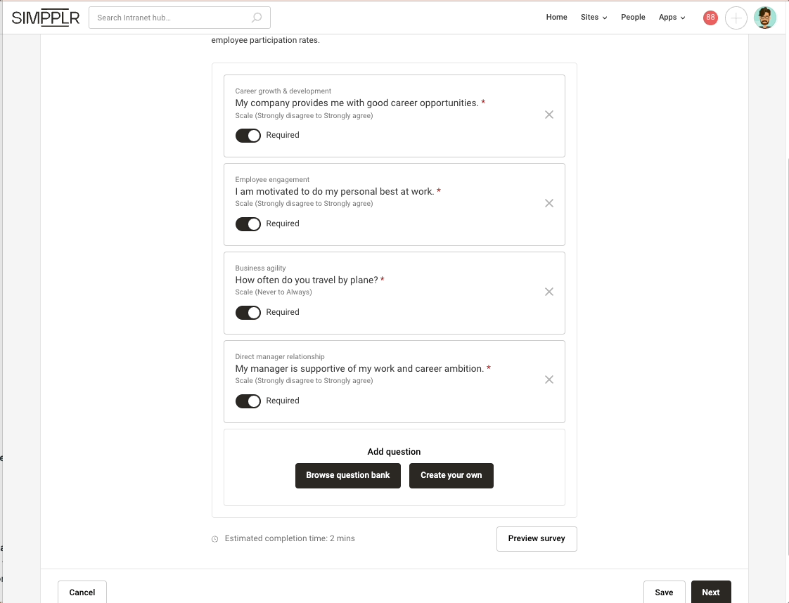This screenshot has width=789, height=603.
Task: Open the People section
Action: 633,17
